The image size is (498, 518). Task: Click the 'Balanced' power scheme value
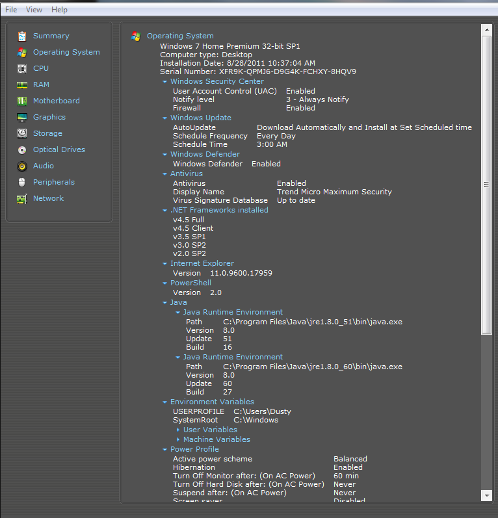350,460
